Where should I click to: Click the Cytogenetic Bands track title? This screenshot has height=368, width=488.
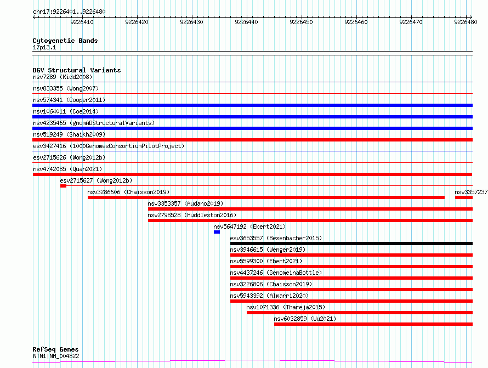65,41
